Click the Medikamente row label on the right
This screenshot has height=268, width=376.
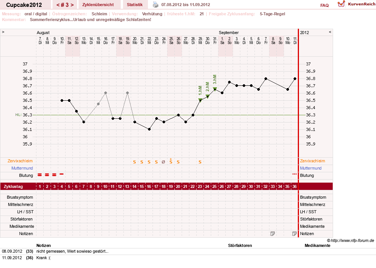coord(312,226)
